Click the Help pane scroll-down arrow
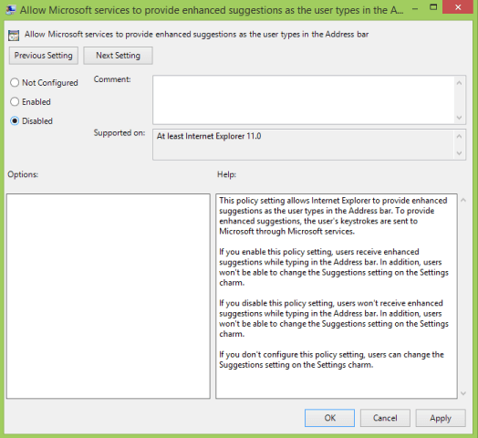 [463, 393]
